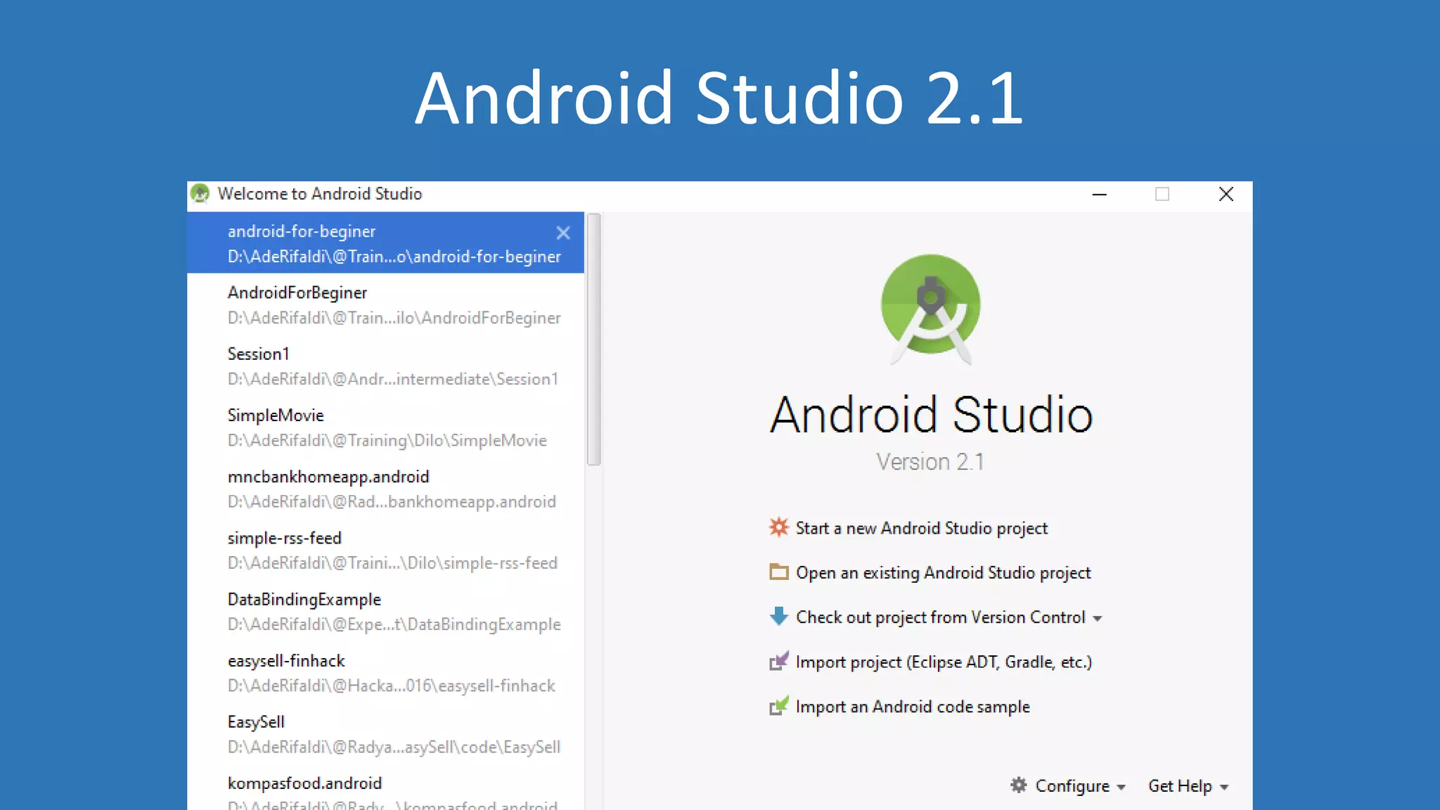Open the kompasfood.android recent project

(x=385, y=791)
